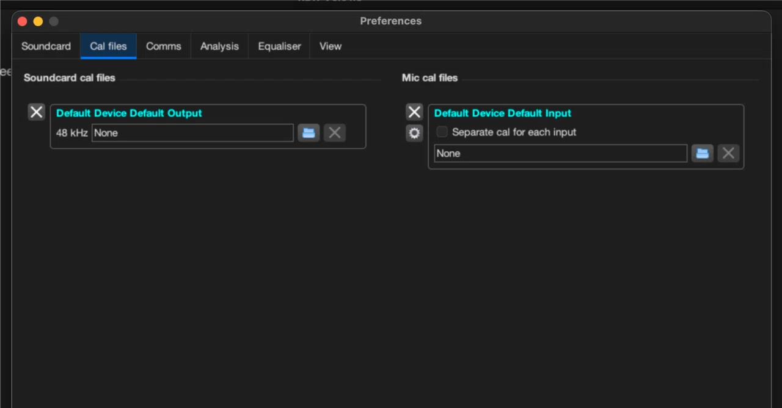This screenshot has width=782, height=408.
Task: Open the Comms tab
Action: [164, 46]
